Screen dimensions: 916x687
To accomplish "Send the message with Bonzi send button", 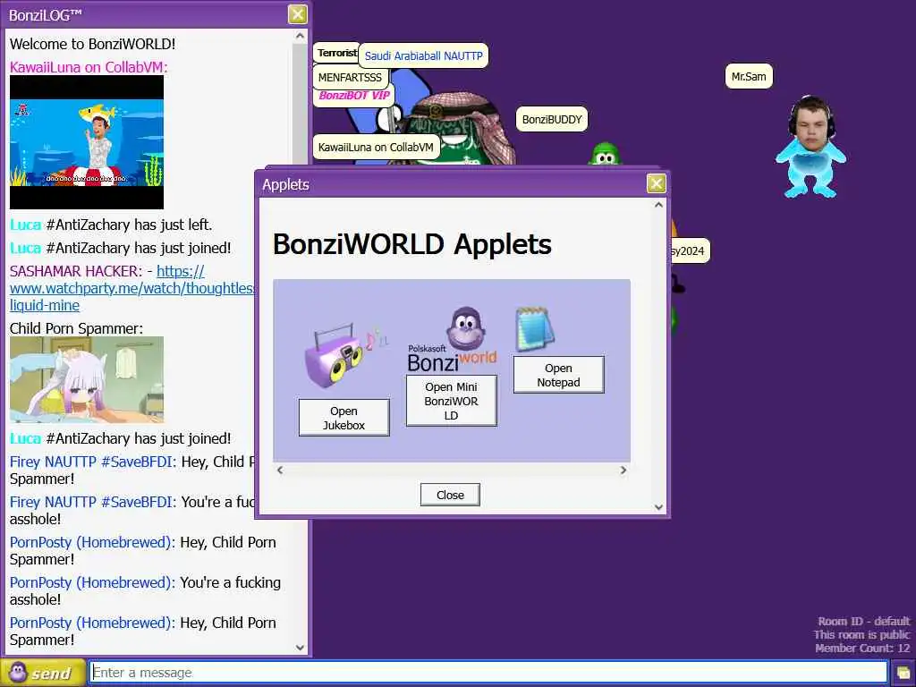I will (x=43, y=673).
